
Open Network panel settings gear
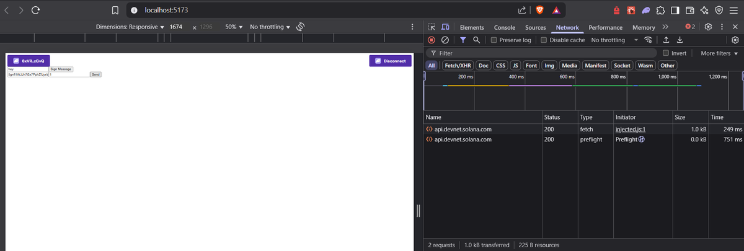[735, 40]
